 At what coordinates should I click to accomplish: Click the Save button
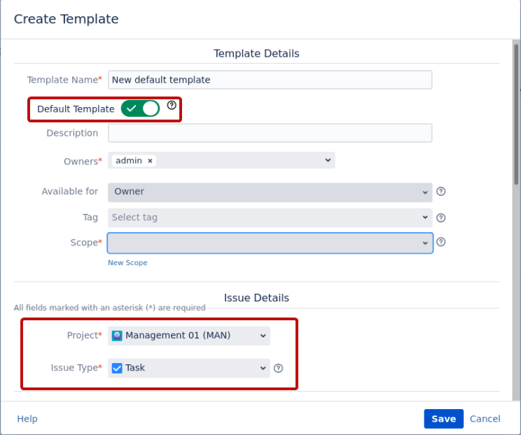click(443, 419)
